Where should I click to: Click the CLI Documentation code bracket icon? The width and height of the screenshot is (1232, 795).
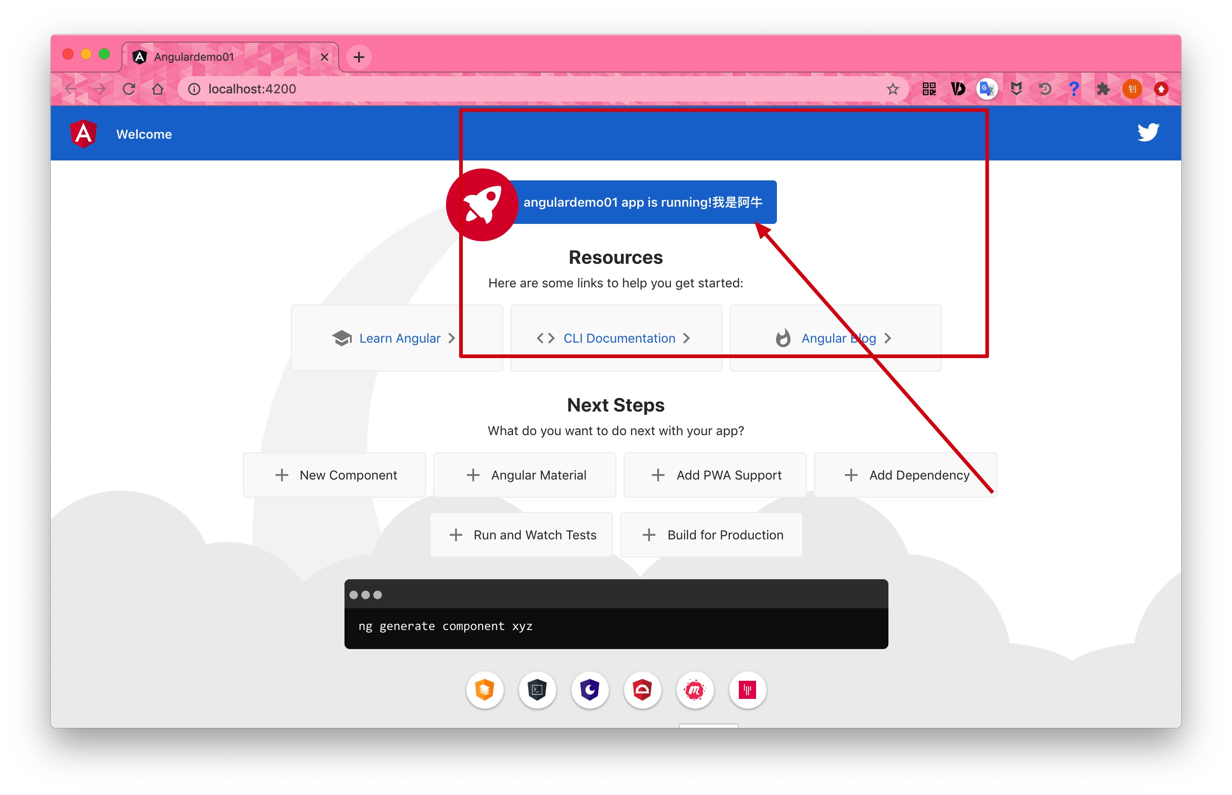[x=545, y=338]
